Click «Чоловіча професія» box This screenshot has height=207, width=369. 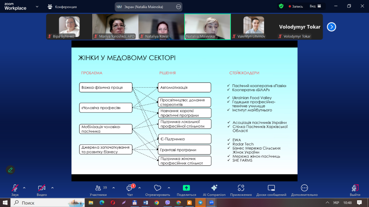(x=106, y=108)
